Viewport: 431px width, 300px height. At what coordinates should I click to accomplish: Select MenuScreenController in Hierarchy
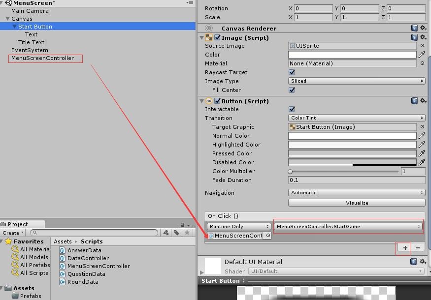coord(42,58)
